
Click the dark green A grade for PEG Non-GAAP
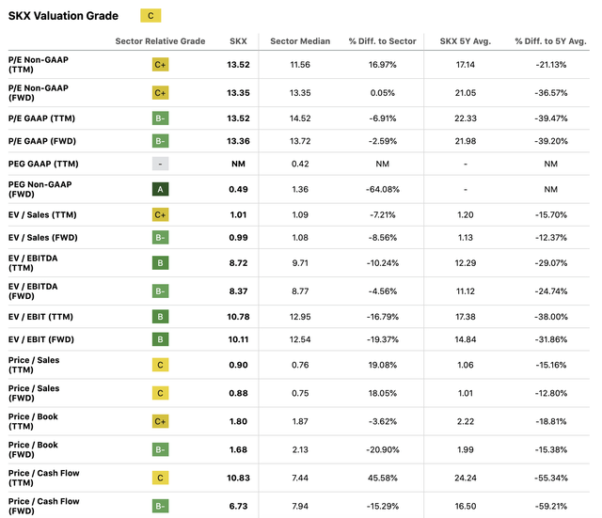pyautogui.click(x=160, y=189)
